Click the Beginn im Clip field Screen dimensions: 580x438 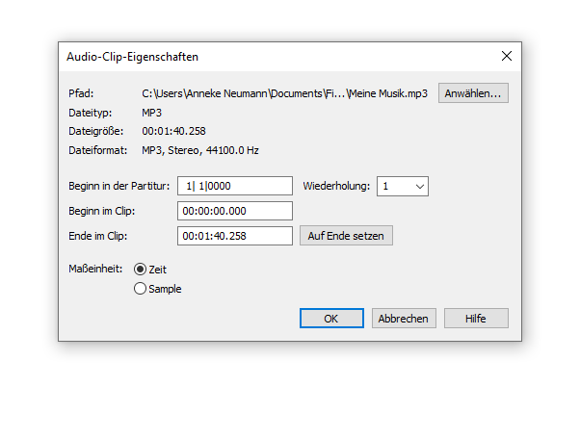[x=235, y=211]
